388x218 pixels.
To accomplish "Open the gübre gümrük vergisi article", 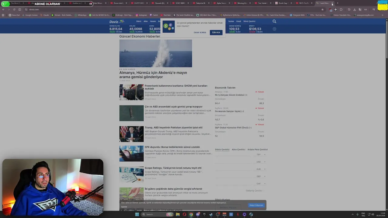I will 173,189.
